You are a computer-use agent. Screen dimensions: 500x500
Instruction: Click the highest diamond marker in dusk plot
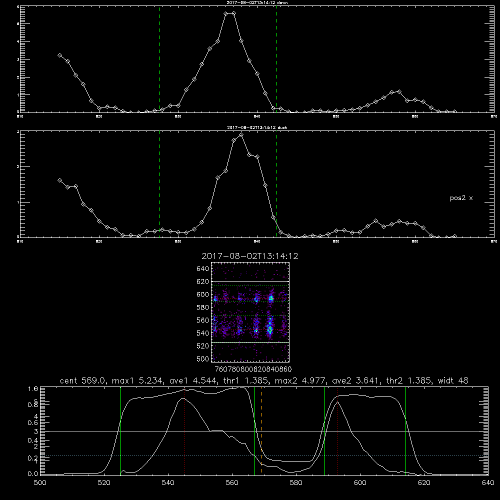[x=241, y=134]
